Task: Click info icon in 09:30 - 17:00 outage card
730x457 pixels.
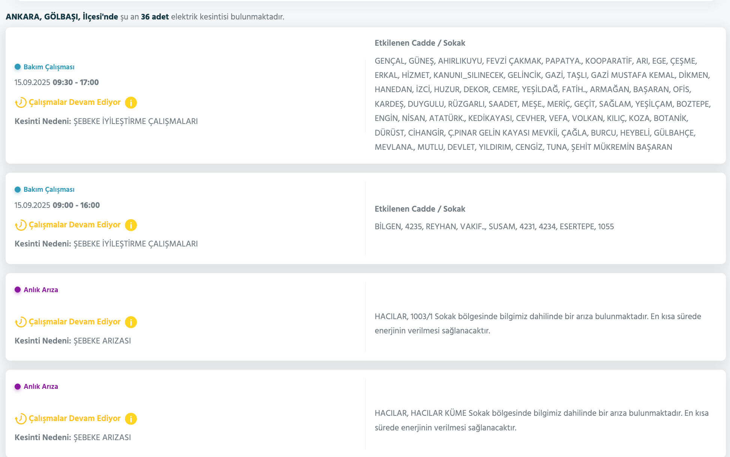Action: [131, 103]
